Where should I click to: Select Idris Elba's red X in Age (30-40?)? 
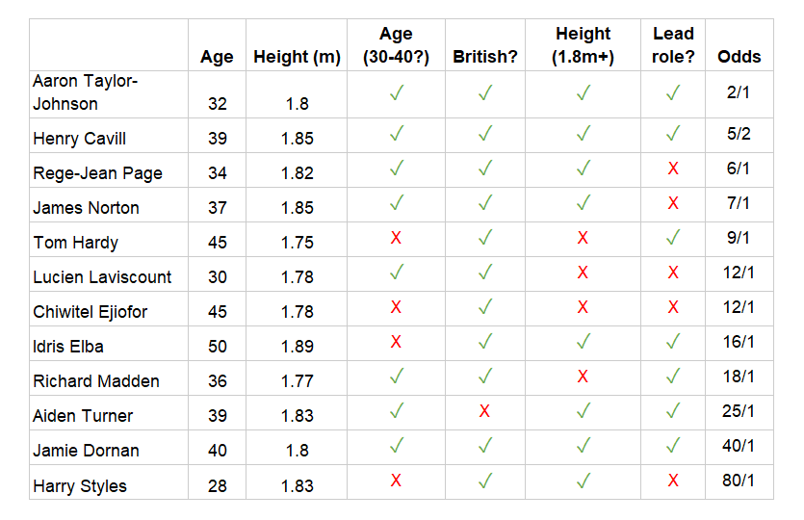point(396,342)
